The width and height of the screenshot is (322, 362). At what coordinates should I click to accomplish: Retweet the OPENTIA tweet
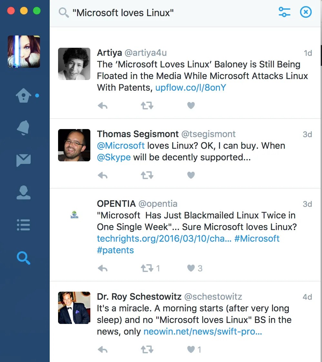click(x=147, y=268)
